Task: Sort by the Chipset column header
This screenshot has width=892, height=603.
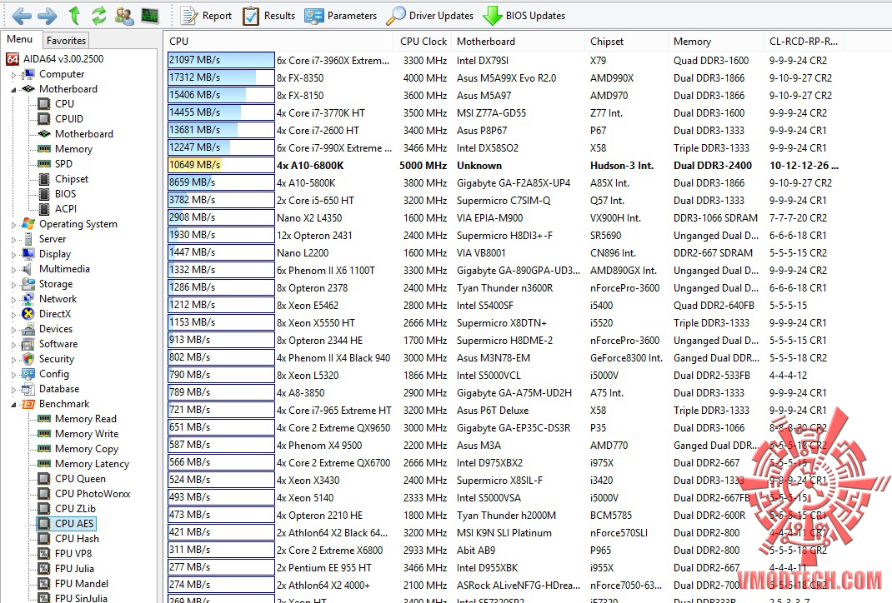Action: coord(626,42)
